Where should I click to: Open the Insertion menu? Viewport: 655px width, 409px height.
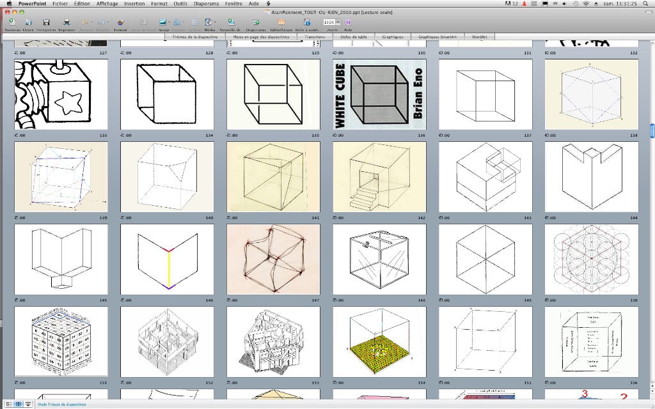click(x=134, y=4)
